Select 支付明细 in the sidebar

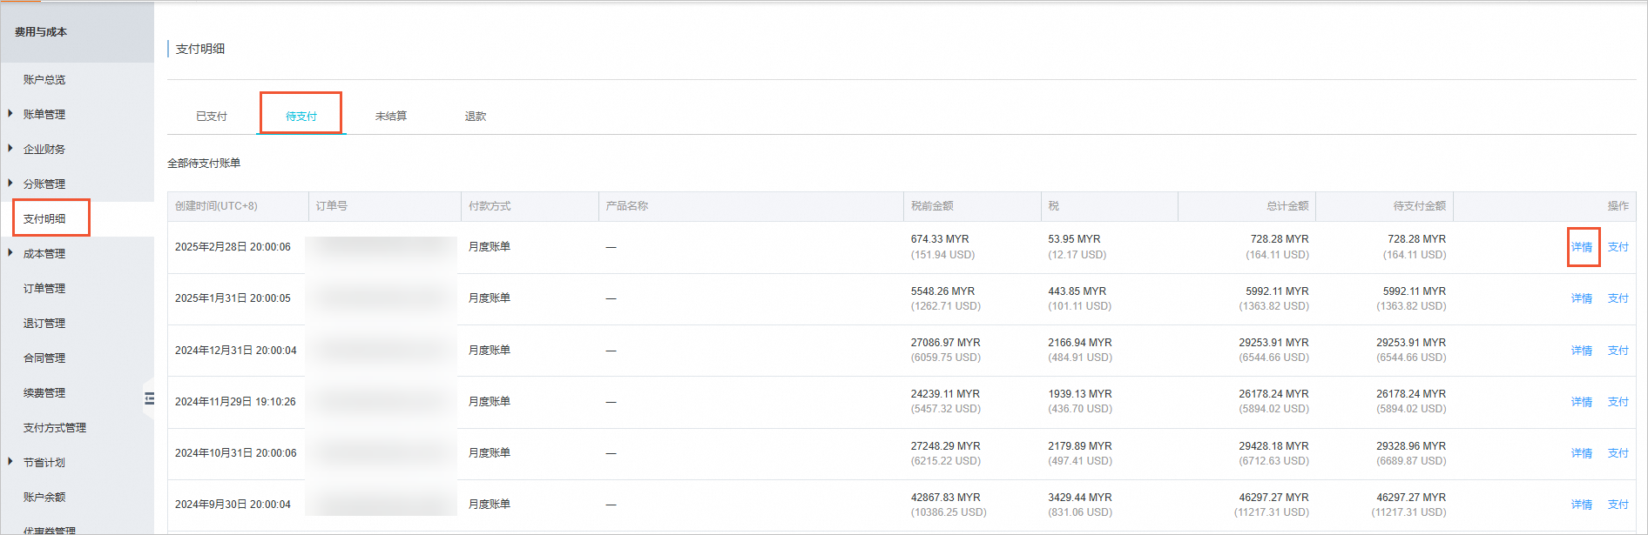click(x=44, y=219)
